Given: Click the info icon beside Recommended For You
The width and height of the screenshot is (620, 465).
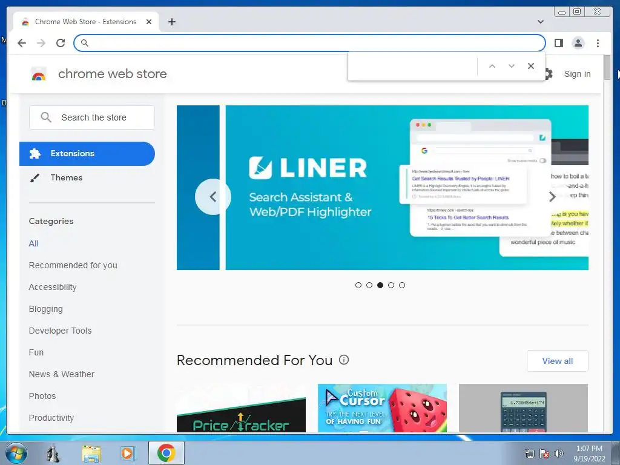Looking at the screenshot, I should [344, 360].
